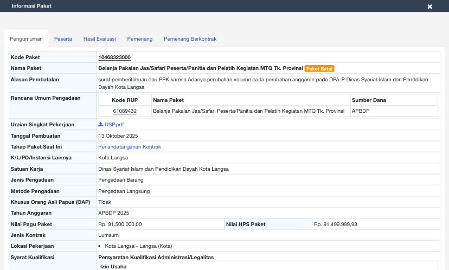
Task: Switch to the Pengumuman tab
Action: coord(26,39)
